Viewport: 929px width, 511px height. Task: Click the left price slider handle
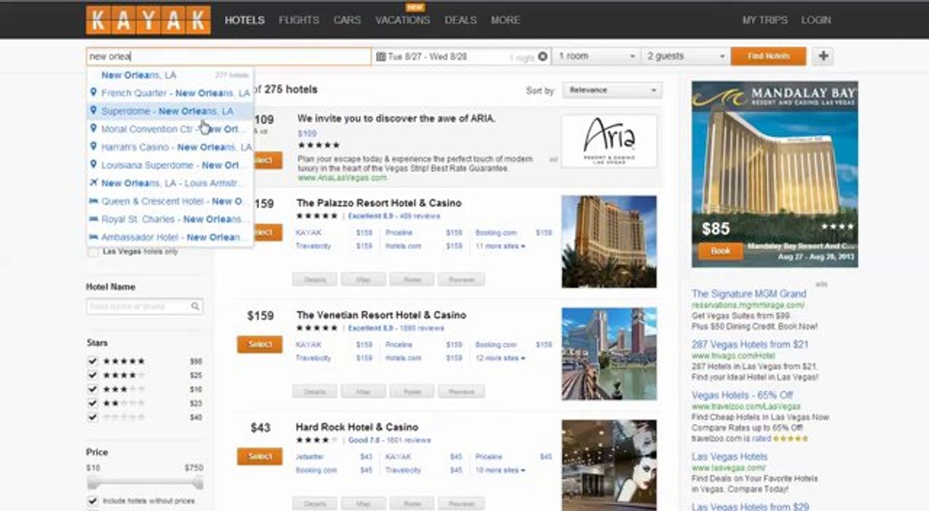point(92,484)
